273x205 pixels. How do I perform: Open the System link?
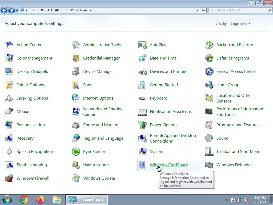tap(156, 152)
